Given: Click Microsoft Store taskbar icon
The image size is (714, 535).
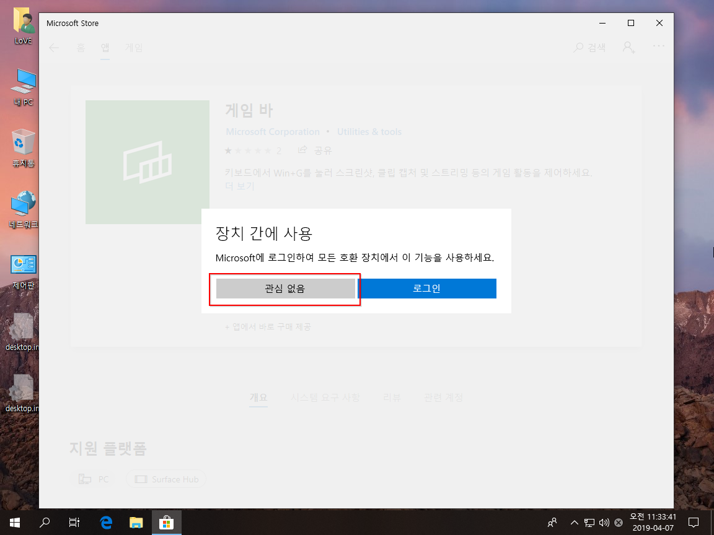Looking at the screenshot, I should [x=166, y=523].
